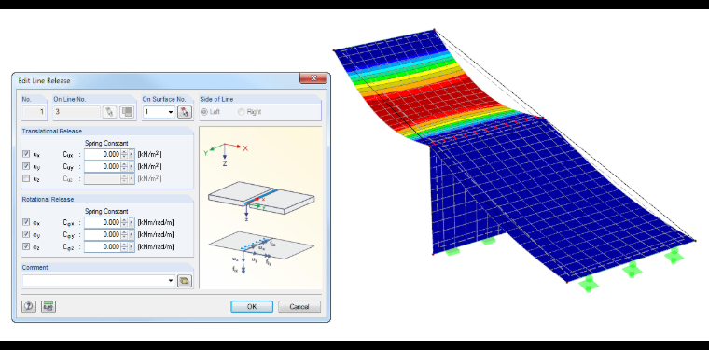Click the Cφy spring constant value field
The height and width of the screenshot is (350, 709).
(103, 234)
